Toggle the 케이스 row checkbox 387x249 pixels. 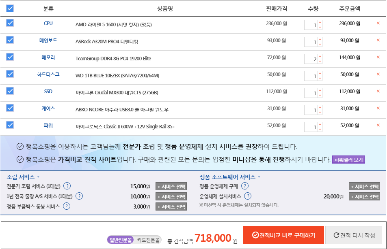click(x=10, y=108)
